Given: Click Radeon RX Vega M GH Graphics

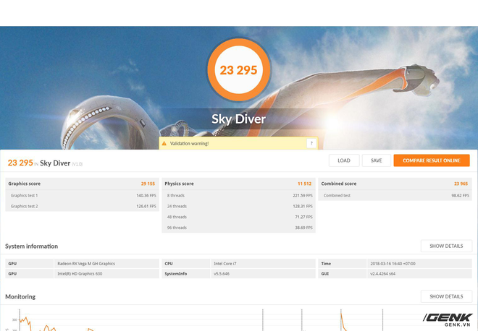Looking at the screenshot, I should tap(86, 264).
